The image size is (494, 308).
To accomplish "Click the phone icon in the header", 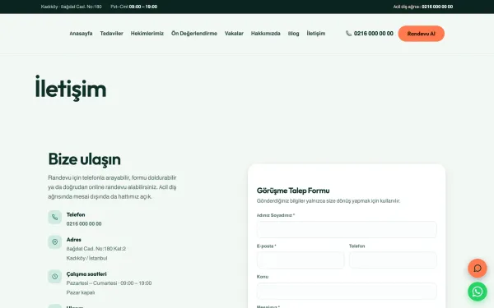I will click(x=348, y=34).
